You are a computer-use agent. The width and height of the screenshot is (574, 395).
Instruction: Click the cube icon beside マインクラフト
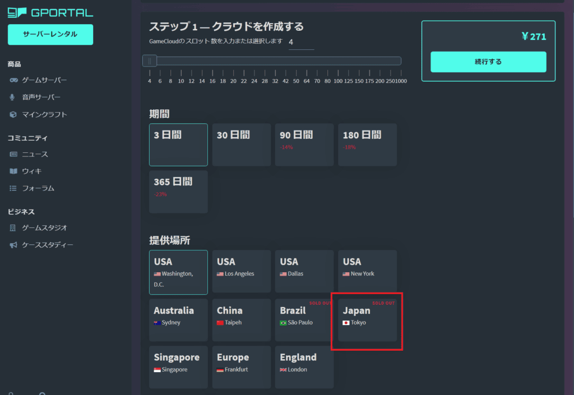click(x=13, y=114)
